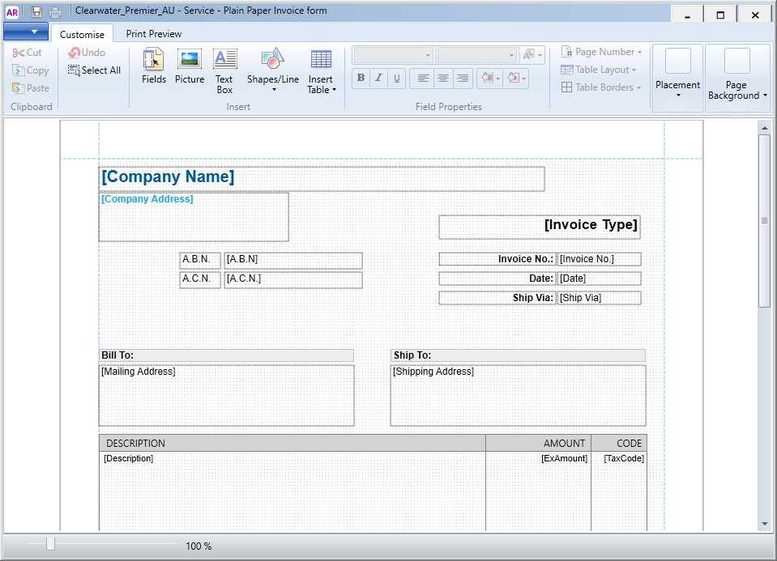The height and width of the screenshot is (561, 777).
Task: Open Insert Table menu
Action: 321,70
